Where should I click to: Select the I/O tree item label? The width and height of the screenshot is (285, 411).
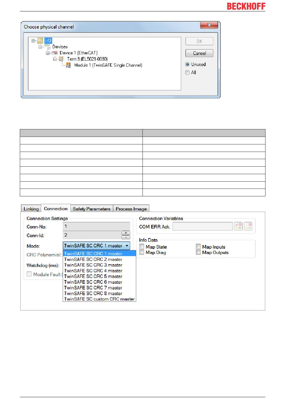[48, 41]
